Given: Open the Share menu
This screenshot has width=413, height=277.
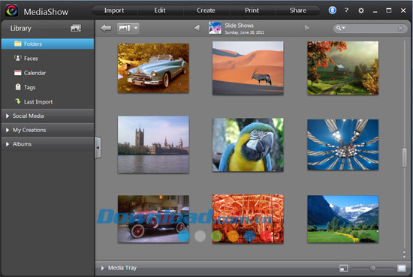Looking at the screenshot, I should pyautogui.click(x=297, y=11).
